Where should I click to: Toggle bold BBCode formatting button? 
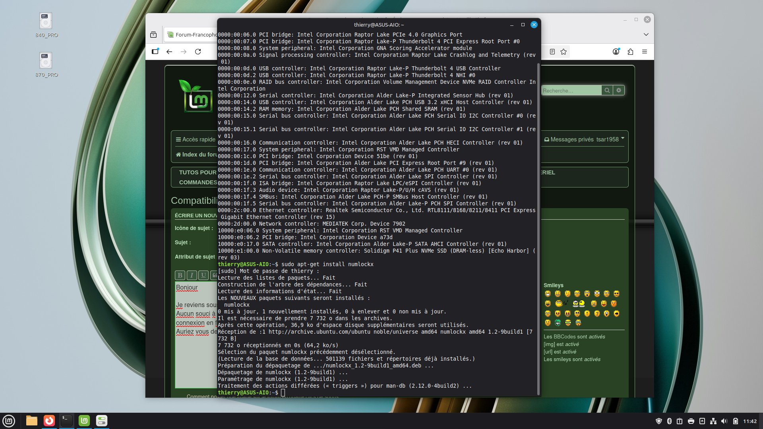point(180,275)
